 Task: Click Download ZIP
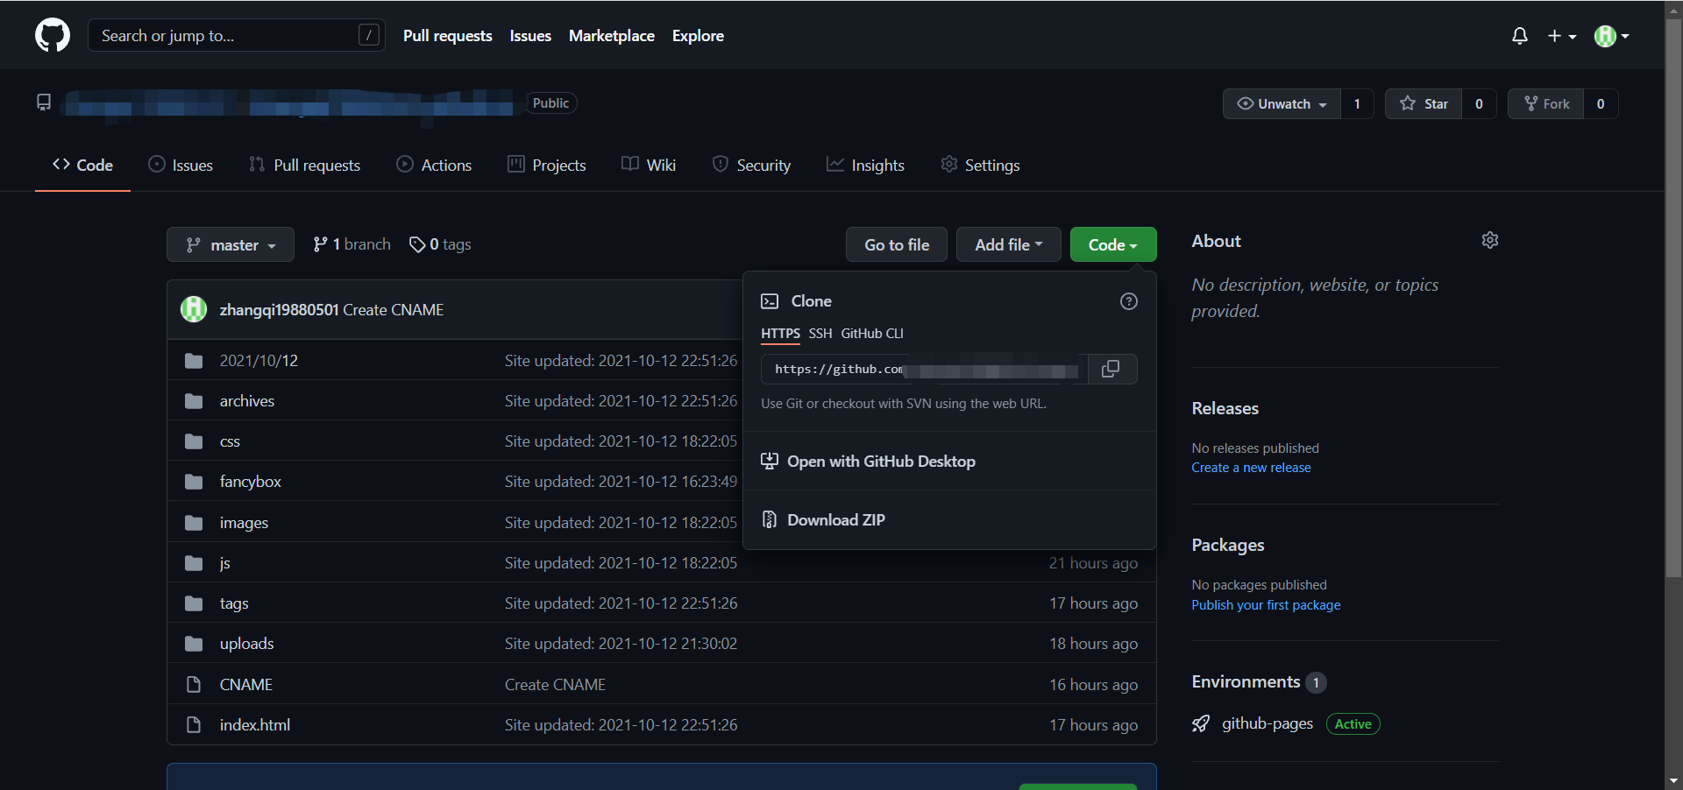click(836, 519)
